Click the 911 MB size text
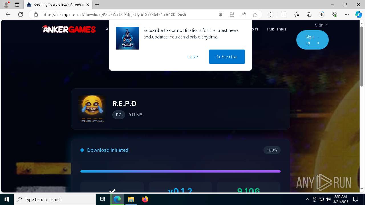The width and height of the screenshot is (365, 205). 135,115
